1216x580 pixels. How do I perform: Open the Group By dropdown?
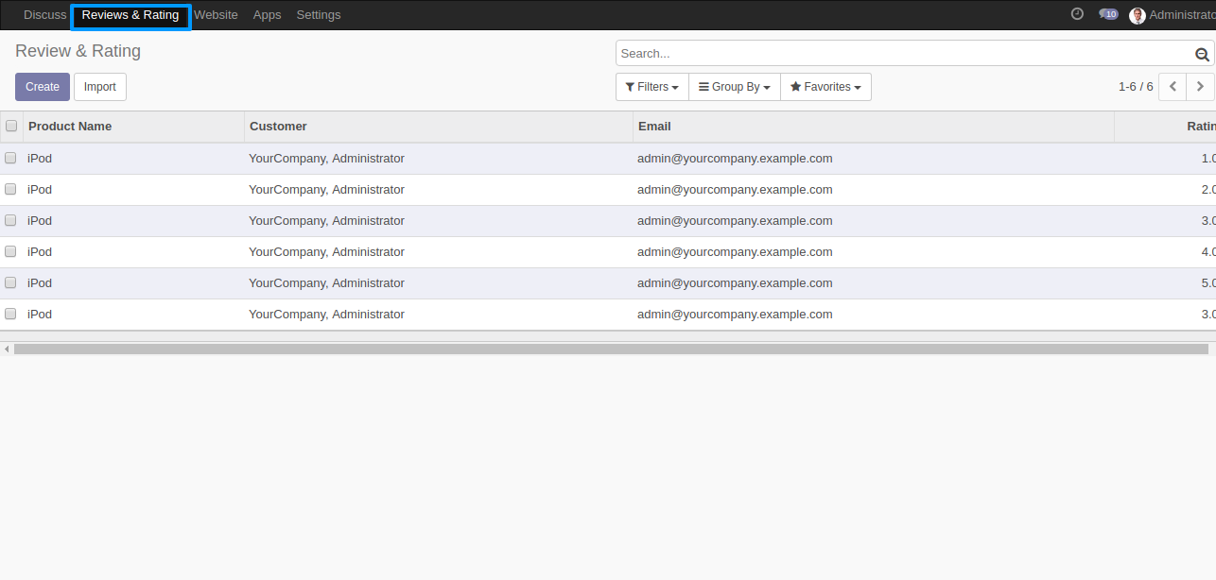pyautogui.click(x=735, y=87)
